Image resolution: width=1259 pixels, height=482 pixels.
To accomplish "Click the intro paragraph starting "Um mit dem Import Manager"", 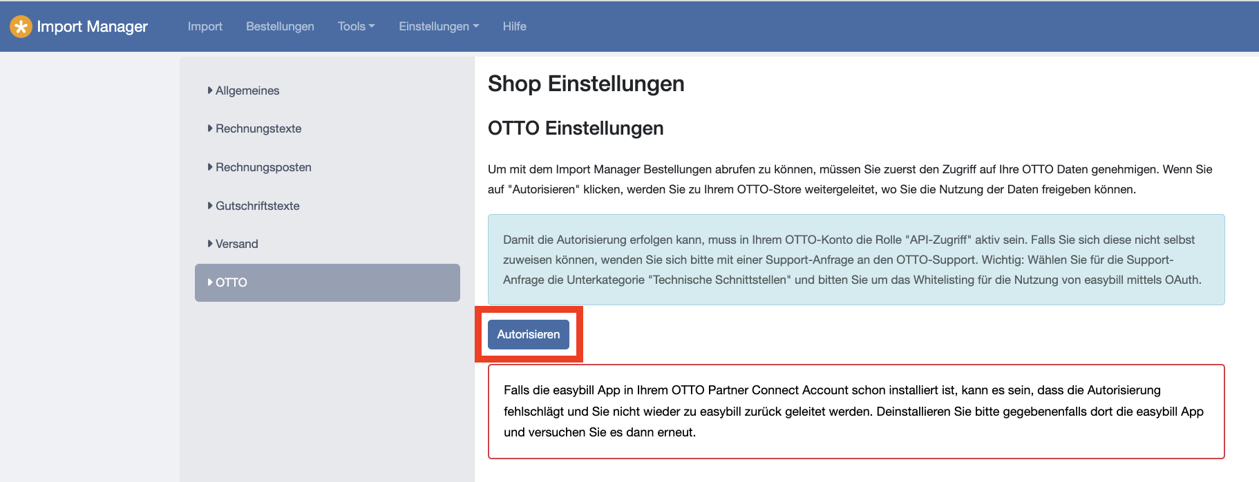I will [850, 179].
